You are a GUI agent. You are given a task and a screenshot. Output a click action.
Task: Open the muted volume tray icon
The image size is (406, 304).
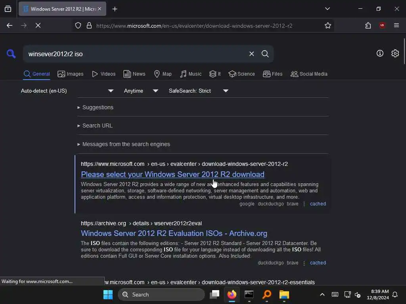[358, 294]
